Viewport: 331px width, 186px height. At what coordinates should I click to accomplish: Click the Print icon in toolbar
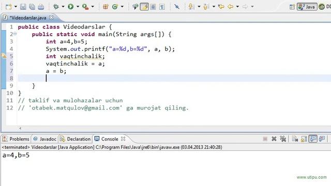[41, 7]
